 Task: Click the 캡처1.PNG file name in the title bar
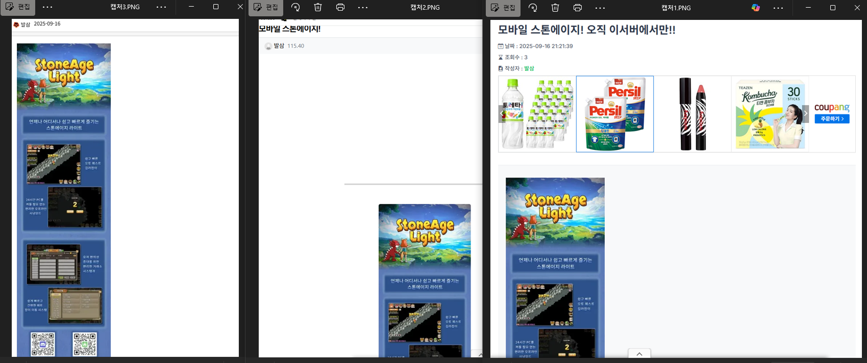pyautogui.click(x=676, y=8)
